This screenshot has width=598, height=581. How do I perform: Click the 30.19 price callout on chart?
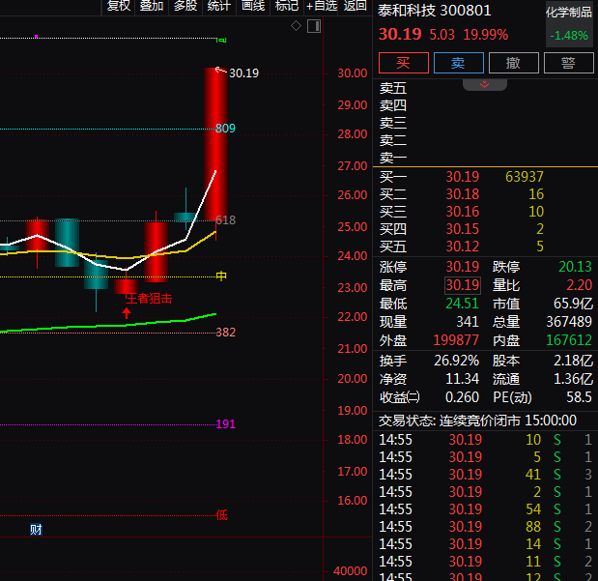click(243, 73)
